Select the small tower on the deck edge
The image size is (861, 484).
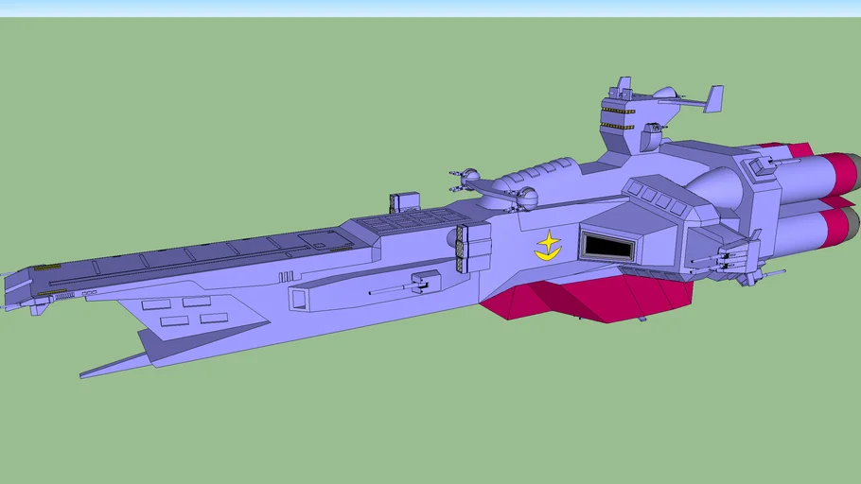[x=404, y=202]
